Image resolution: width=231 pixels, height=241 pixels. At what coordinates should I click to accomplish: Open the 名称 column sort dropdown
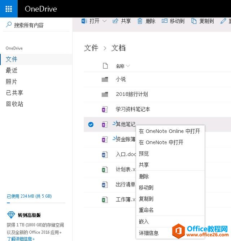click(x=128, y=66)
